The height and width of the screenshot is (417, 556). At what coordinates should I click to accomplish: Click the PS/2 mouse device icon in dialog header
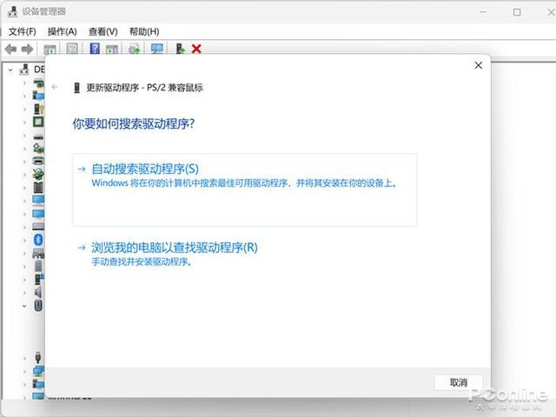pyautogui.click(x=76, y=88)
